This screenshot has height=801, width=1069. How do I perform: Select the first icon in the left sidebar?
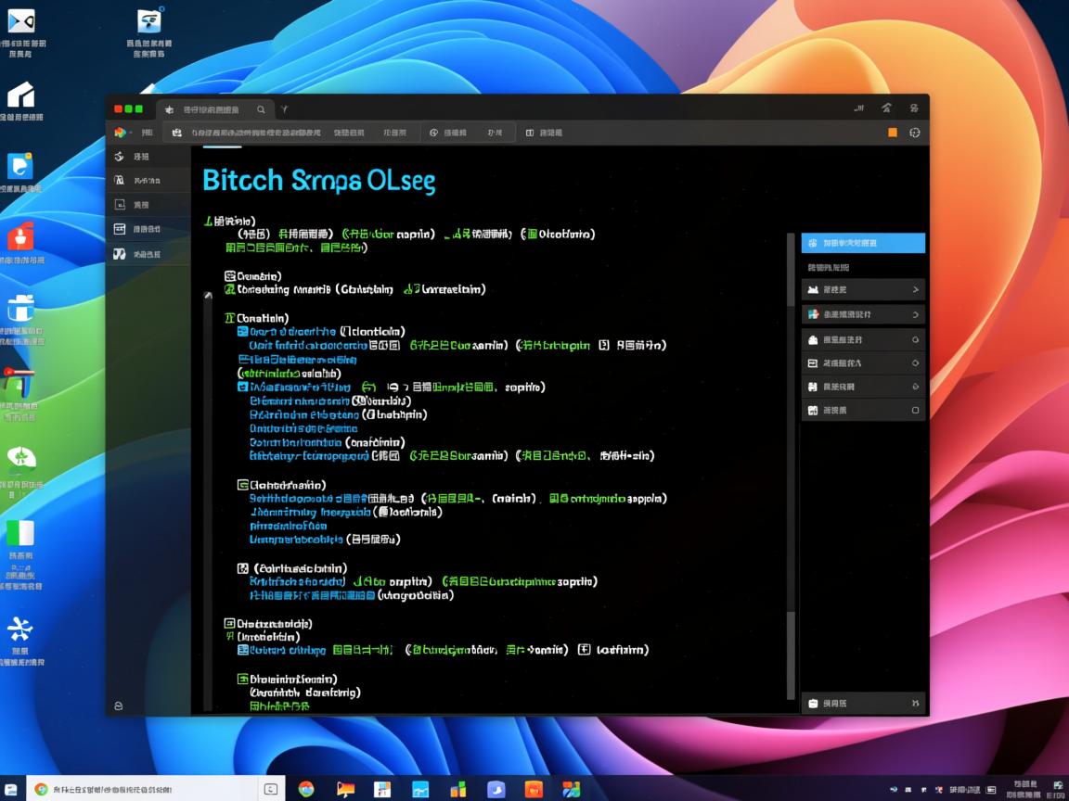(x=119, y=157)
